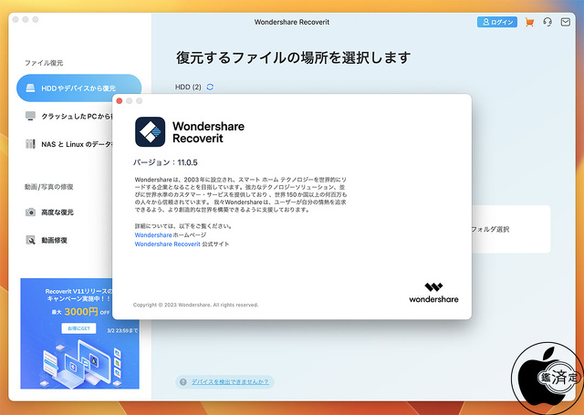Click the Copyright © 2023 Wondershare text
This screenshot has width=584, height=415.
[x=195, y=305]
